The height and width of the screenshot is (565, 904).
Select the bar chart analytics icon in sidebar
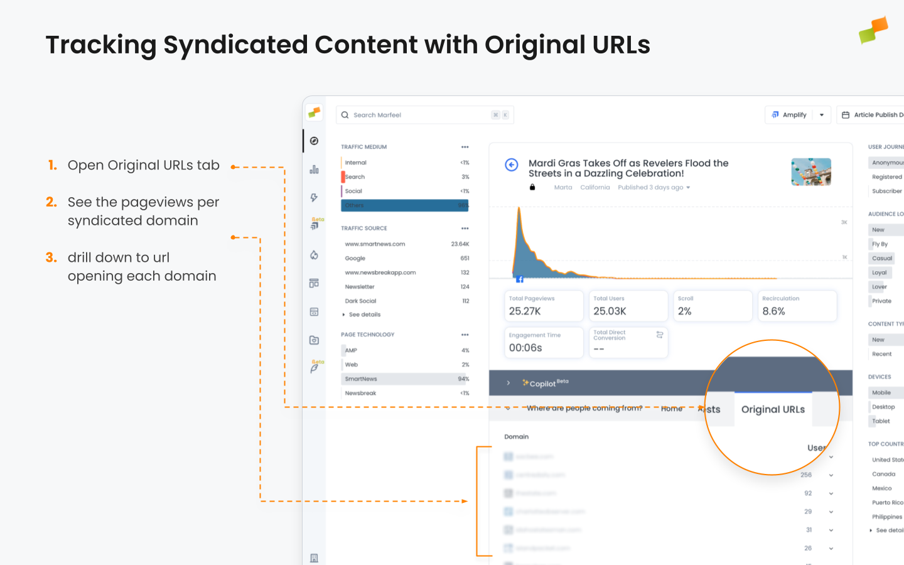pos(315,168)
